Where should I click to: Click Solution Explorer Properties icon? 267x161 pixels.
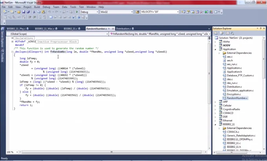pyautogui.click(x=216, y=33)
